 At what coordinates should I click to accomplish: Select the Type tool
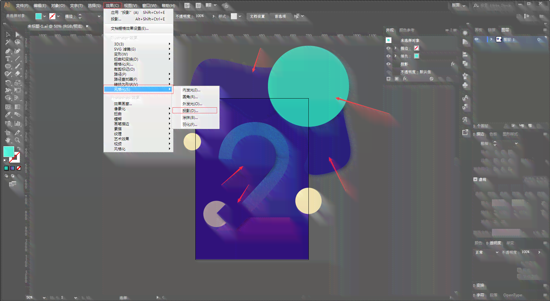tap(8, 58)
